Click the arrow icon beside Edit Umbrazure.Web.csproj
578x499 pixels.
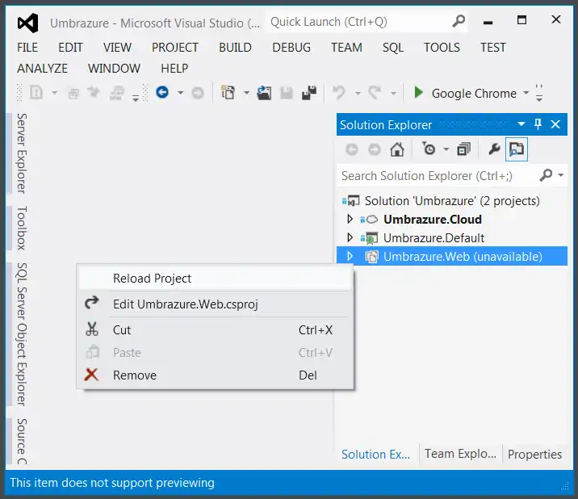coord(92,303)
